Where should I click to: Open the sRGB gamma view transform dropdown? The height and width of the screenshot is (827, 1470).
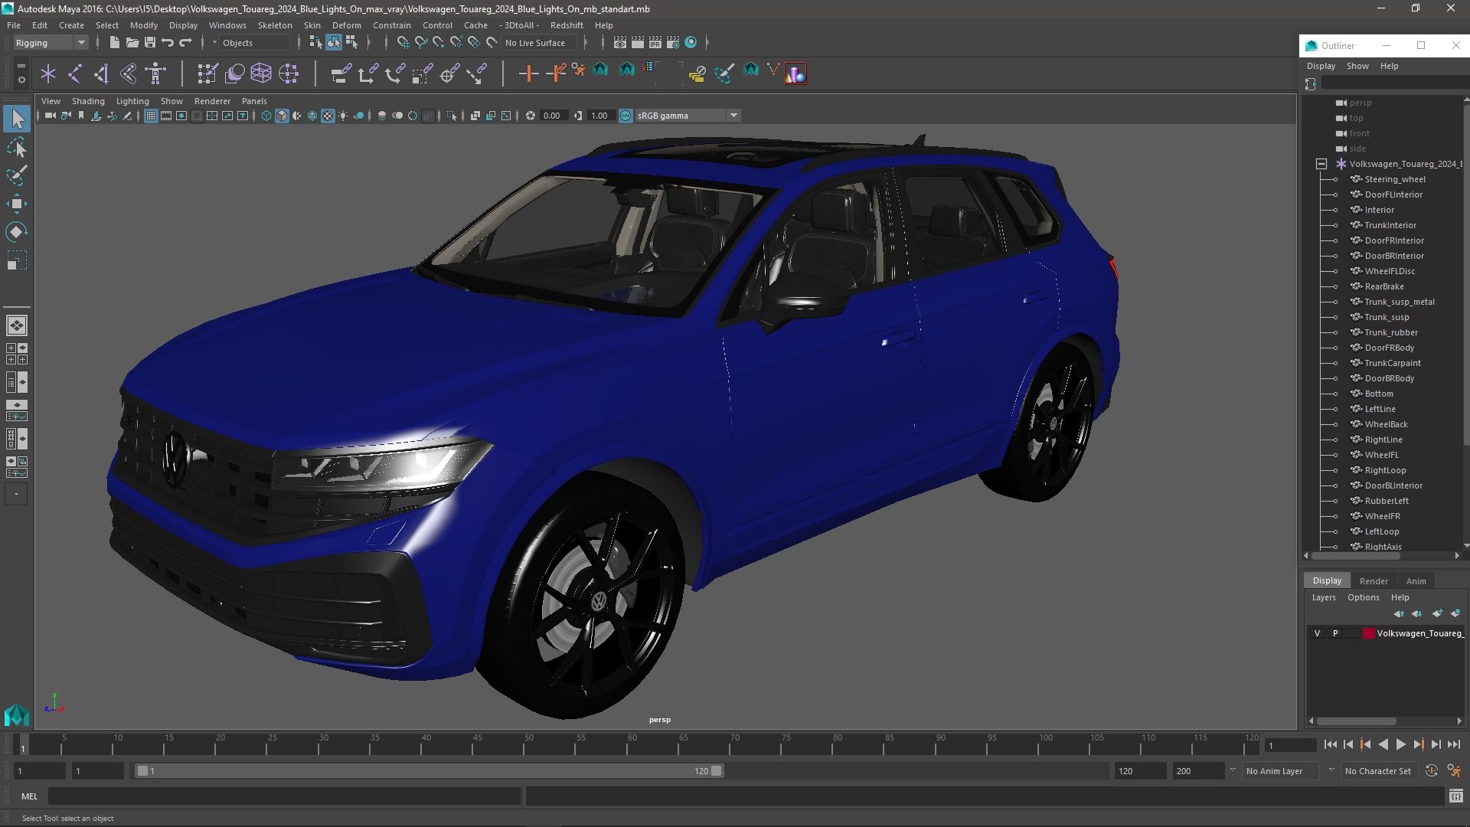point(688,116)
